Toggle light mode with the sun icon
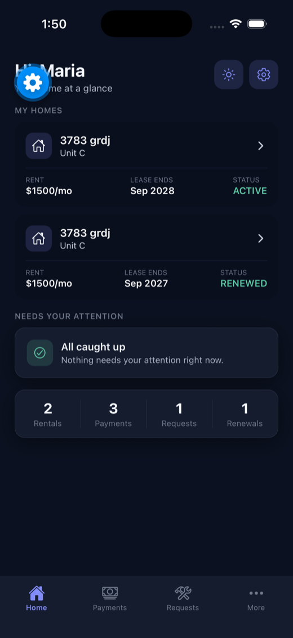This screenshot has width=293, height=638. click(228, 75)
